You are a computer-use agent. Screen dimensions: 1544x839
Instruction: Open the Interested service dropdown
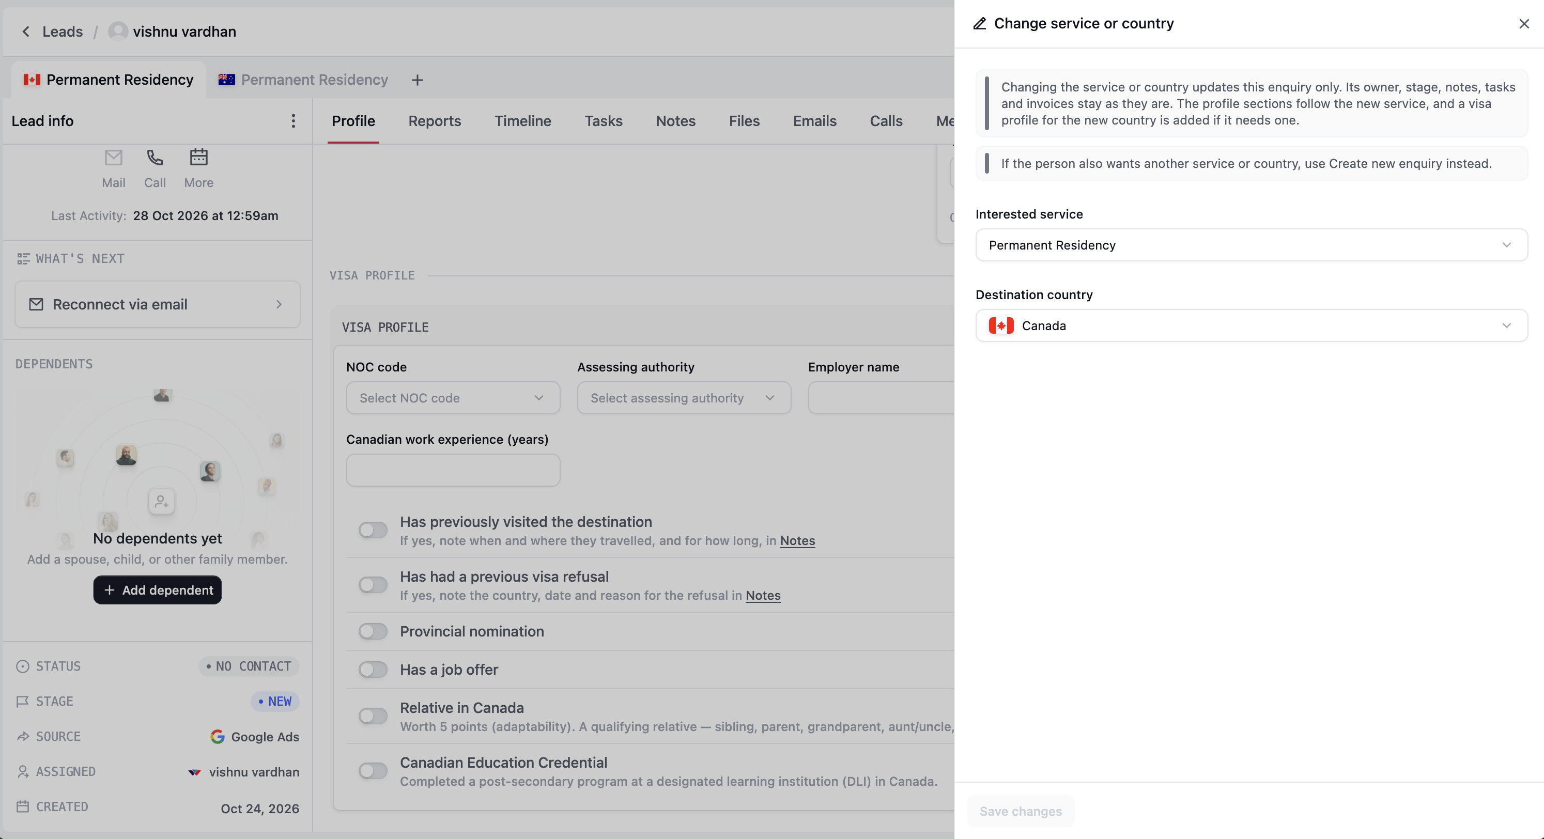(1252, 244)
